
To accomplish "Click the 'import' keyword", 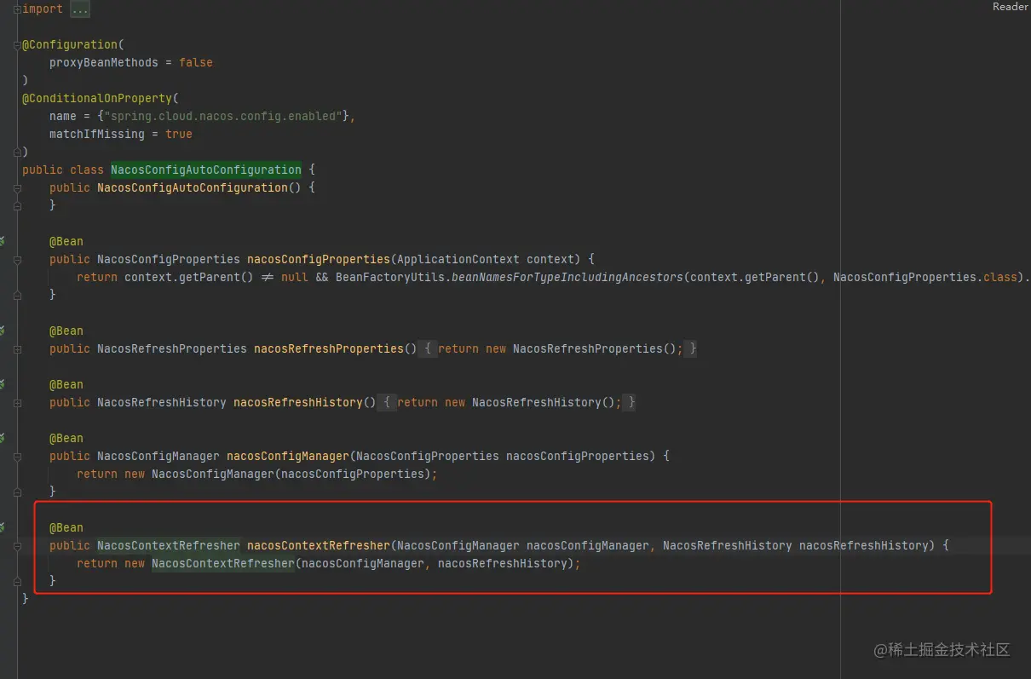I will coord(43,9).
